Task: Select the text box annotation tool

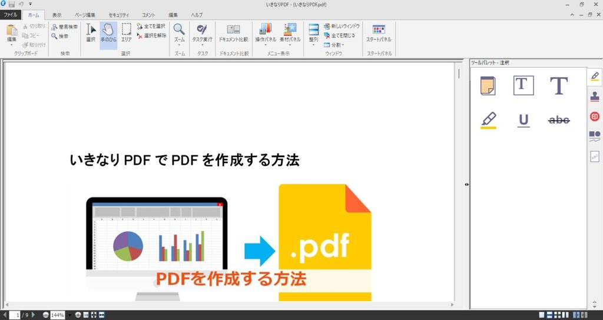Action: [x=524, y=85]
